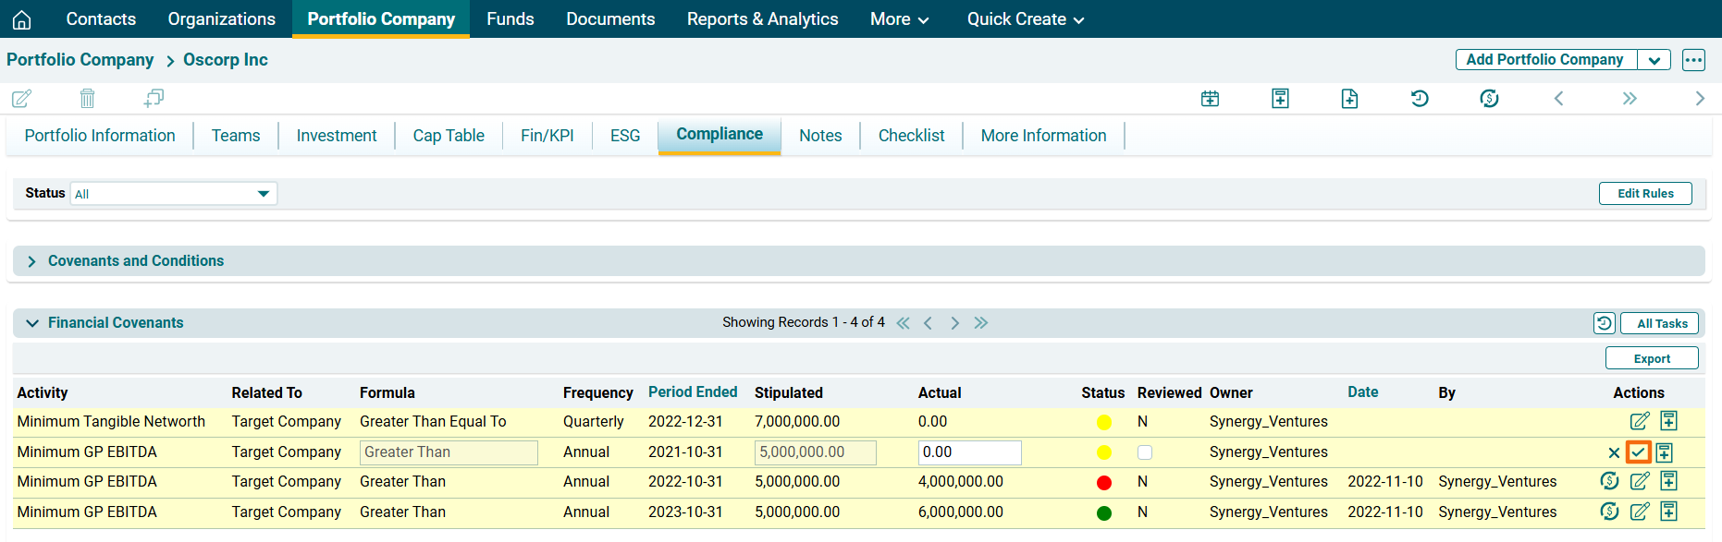Screen dimensions: 1722x542
Task: Click the Actual value input field
Action: click(969, 452)
